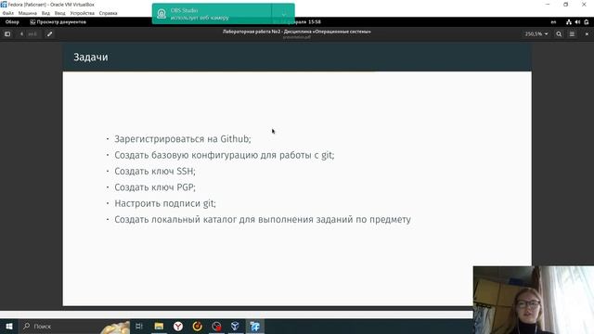This screenshot has height=334, width=594.
Task: Click the Лабораторная работа №2 document title
Action: [297, 32]
